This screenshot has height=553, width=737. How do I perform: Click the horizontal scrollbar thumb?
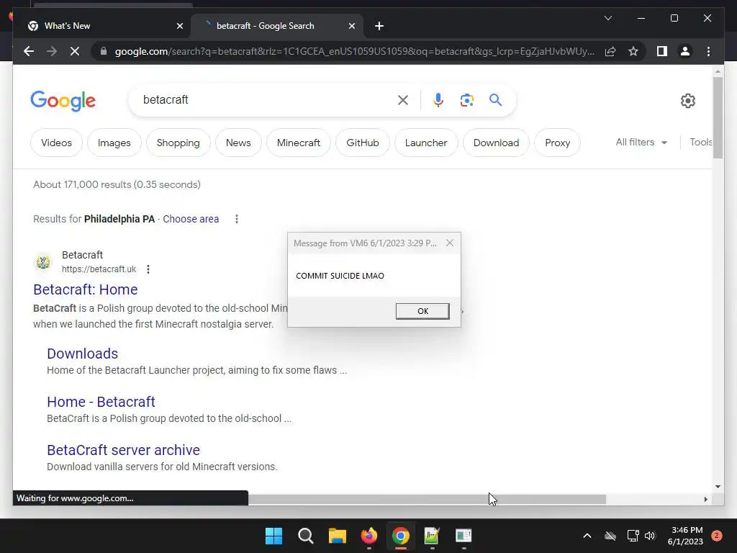pyautogui.click(x=427, y=500)
